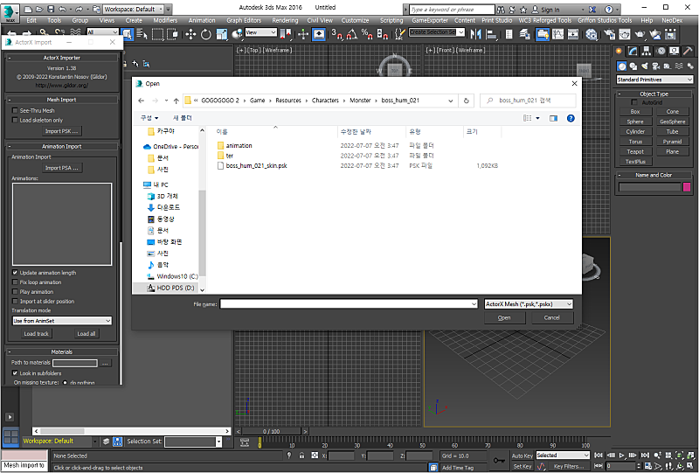Open the help icon in Open dialog
Screen dimensions: 699x473
tap(571, 118)
